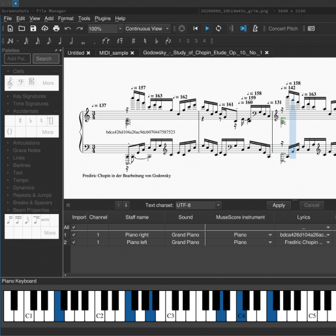Select the quarter note duration
Image resolution: width=336 pixels, height=336 pixels.
(x=60, y=40)
